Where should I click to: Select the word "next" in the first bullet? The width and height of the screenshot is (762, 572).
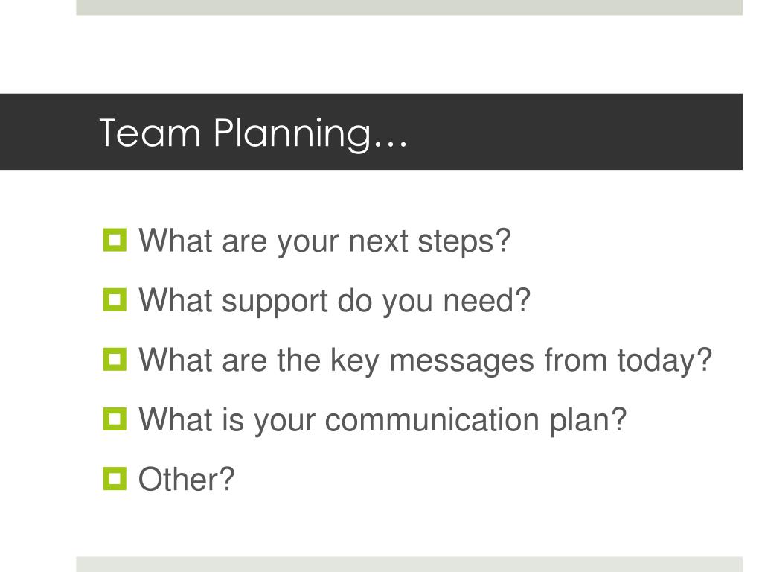pyautogui.click(x=378, y=241)
